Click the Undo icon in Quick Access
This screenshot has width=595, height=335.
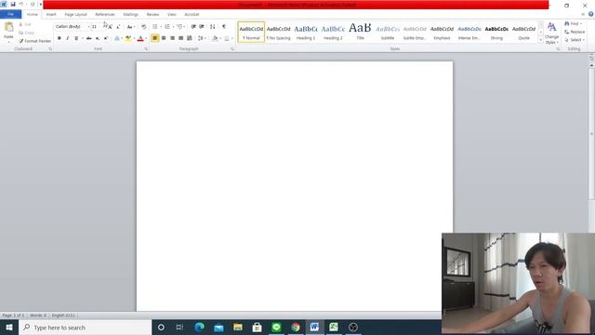pyautogui.click(x=21, y=4)
